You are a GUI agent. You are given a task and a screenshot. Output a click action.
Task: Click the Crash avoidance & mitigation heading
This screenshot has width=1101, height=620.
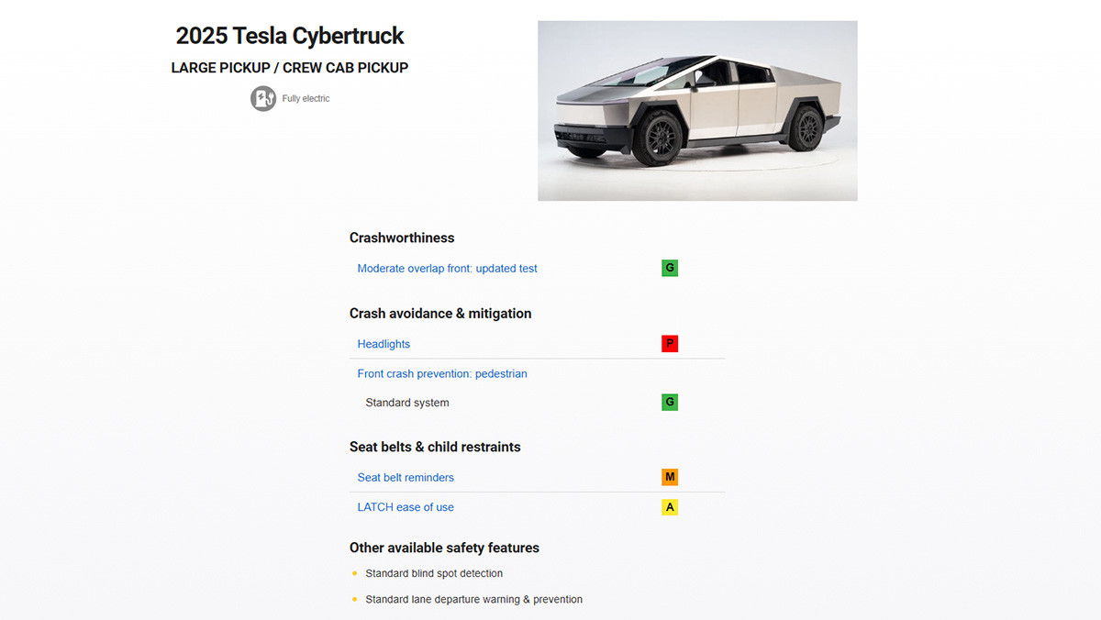coord(440,313)
